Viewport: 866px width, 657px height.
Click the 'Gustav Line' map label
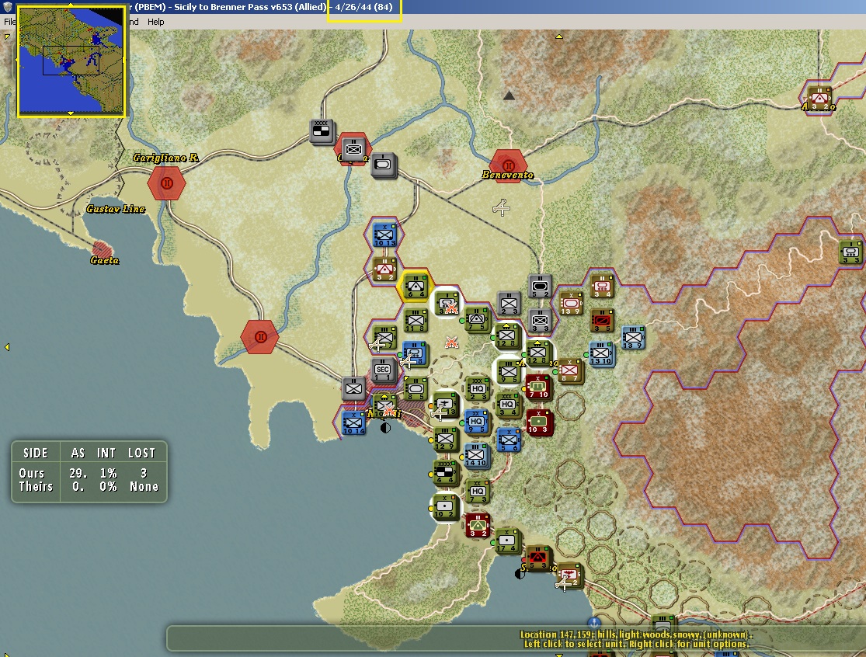116,209
